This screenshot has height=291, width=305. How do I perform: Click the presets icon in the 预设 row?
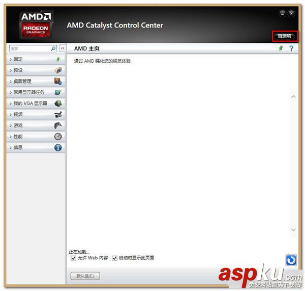pos(58,70)
